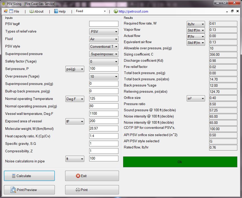Click the printer icon on the Print button

[x=78, y=190]
